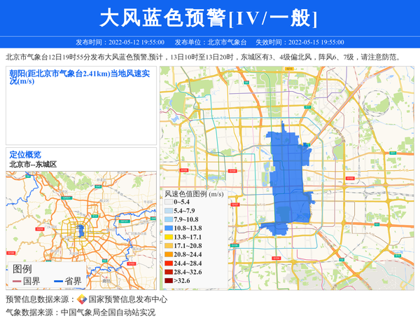
Task: Select the 10.8~13.8 blue swatch
Action: pyautogui.click(x=169, y=228)
